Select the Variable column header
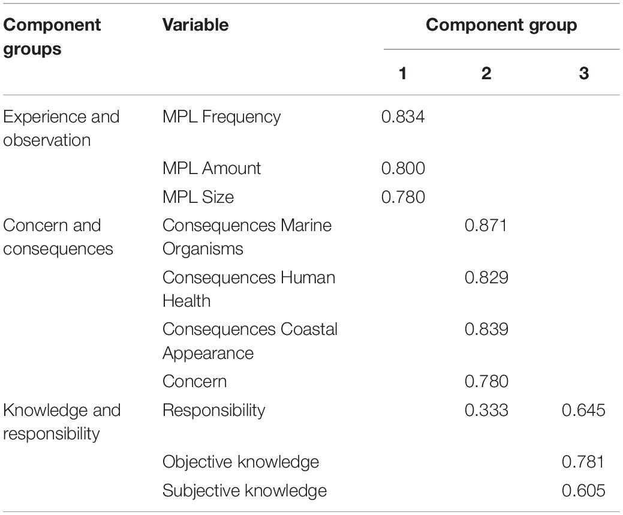 pyautogui.click(x=195, y=25)
